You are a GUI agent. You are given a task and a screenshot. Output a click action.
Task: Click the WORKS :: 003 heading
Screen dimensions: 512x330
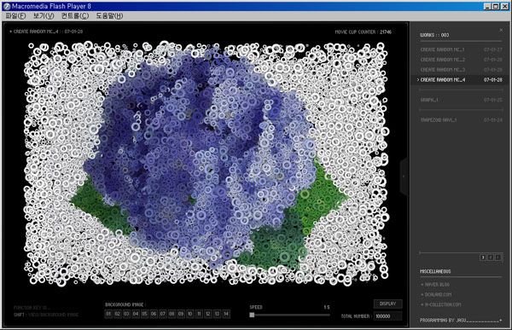(x=434, y=35)
